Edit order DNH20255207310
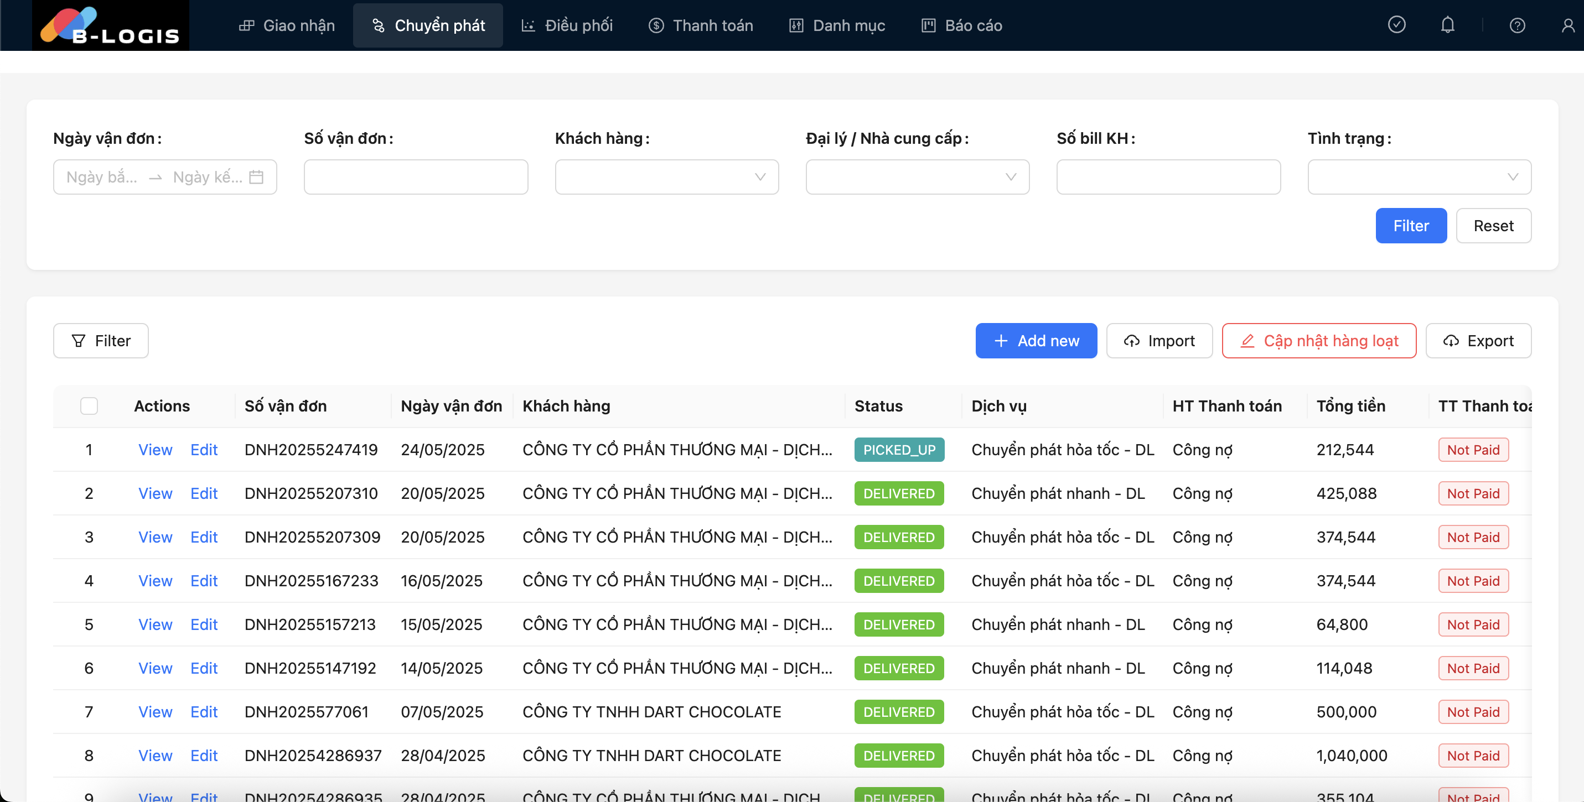1584x802 pixels. (204, 493)
